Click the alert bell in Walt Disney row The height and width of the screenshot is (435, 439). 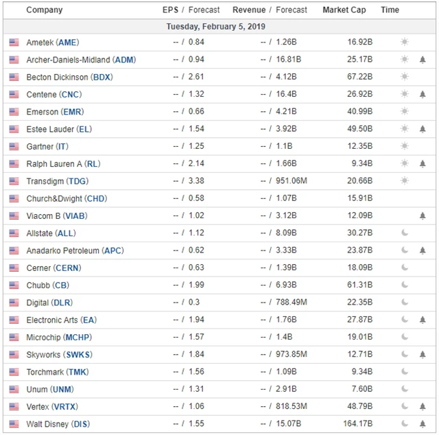click(423, 424)
